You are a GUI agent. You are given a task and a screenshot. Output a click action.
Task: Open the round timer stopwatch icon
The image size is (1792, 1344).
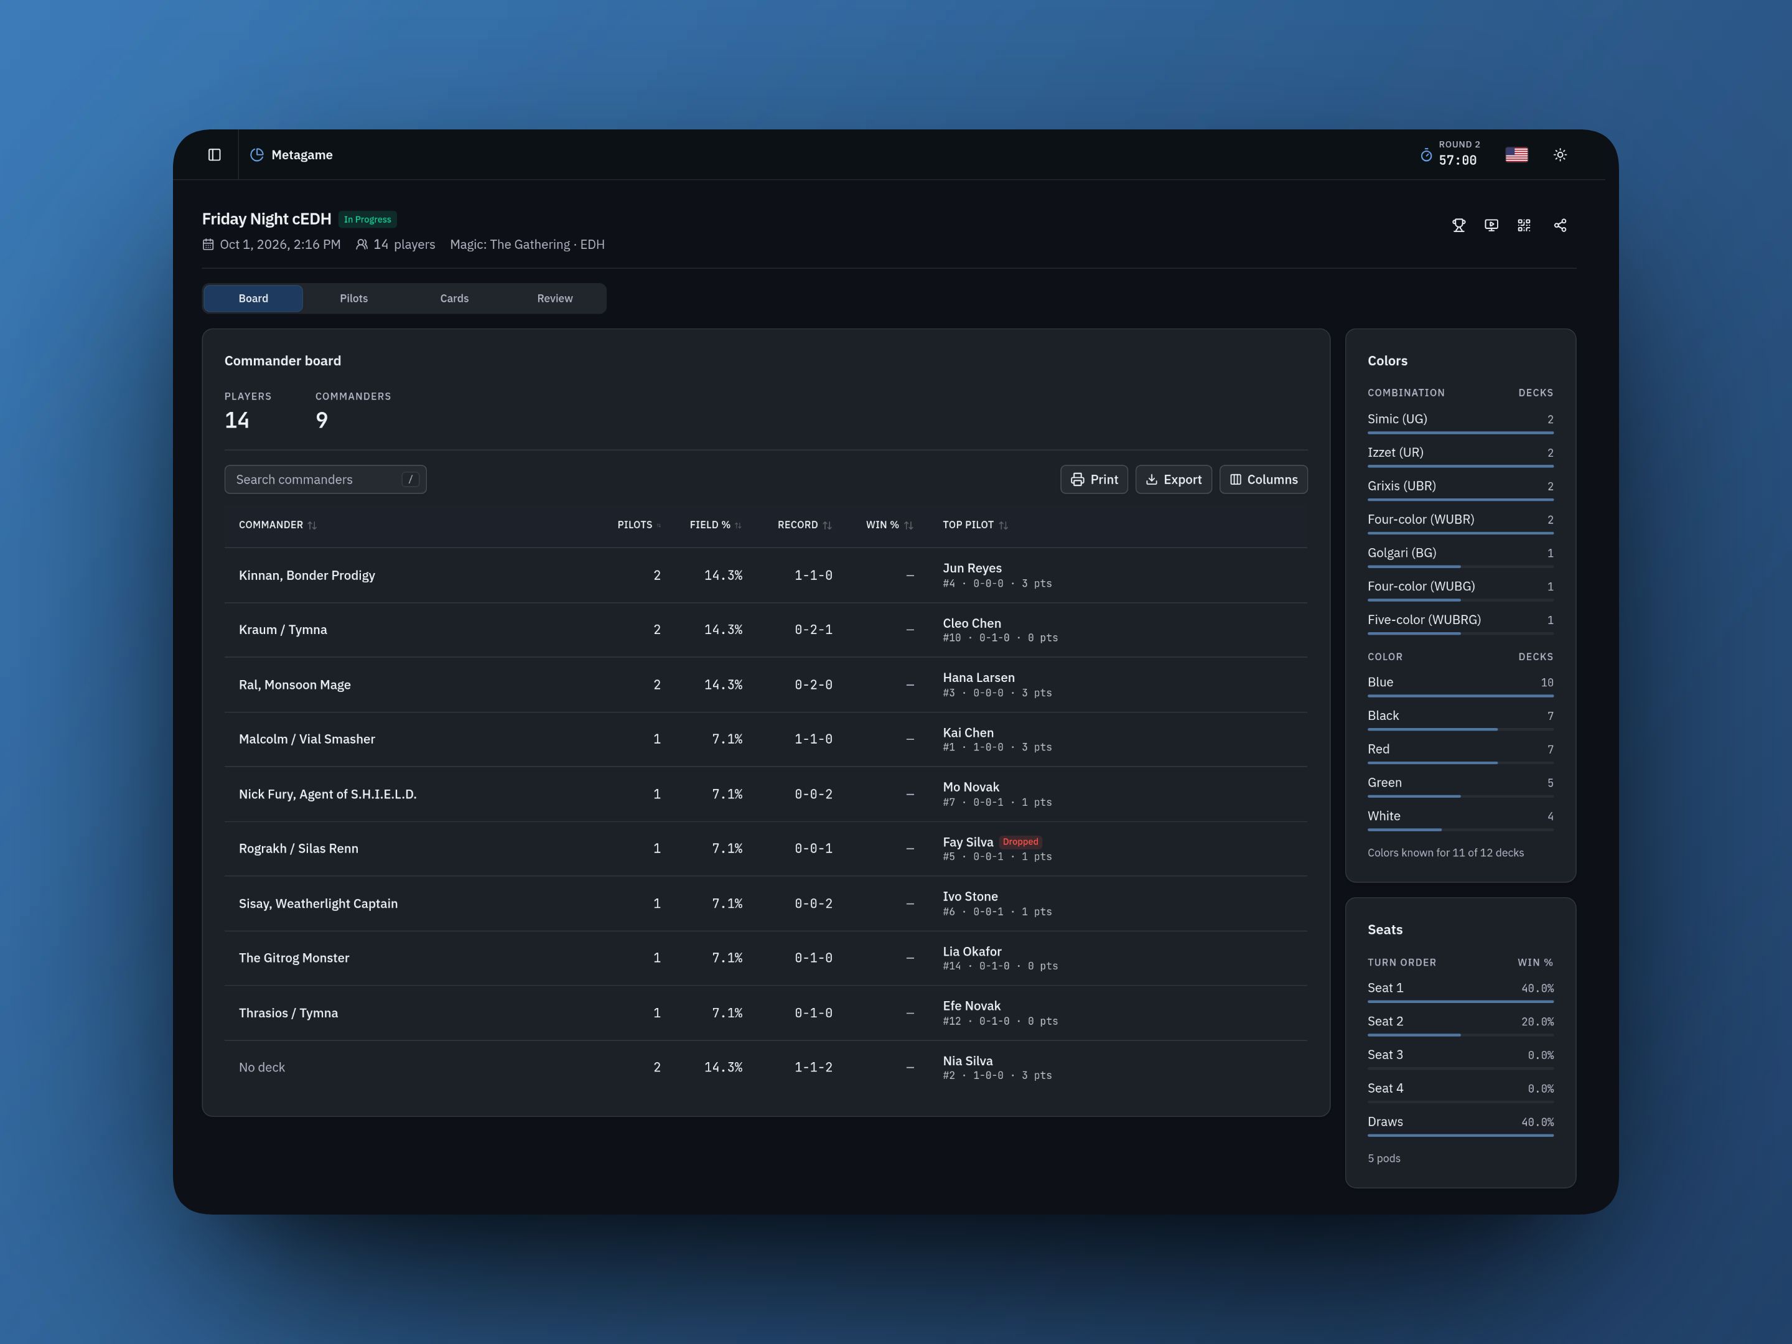tap(1426, 155)
